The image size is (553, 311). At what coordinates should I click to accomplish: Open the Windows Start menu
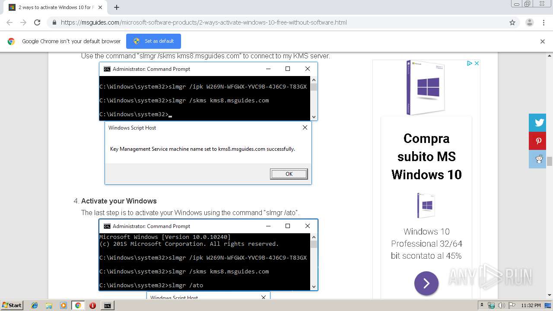12,305
